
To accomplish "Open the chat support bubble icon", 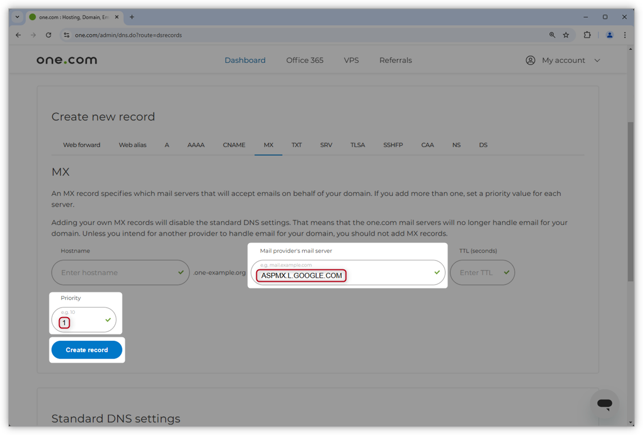I will point(604,404).
